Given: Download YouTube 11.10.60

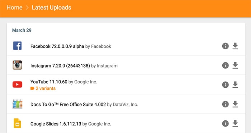Looking at the screenshot, I should [235, 85].
